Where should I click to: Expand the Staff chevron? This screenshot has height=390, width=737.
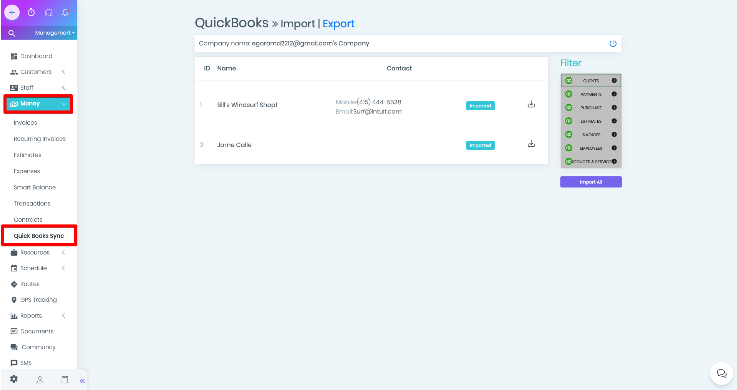coord(64,88)
